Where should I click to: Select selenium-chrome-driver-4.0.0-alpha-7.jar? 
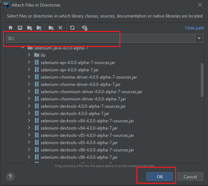point(80,84)
